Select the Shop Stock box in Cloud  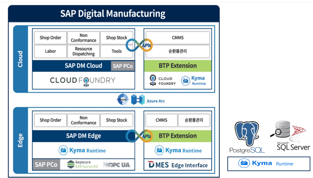(x=116, y=38)
